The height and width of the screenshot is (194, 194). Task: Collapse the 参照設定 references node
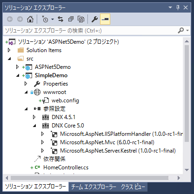pyautogui.click(x=26, y=109)
